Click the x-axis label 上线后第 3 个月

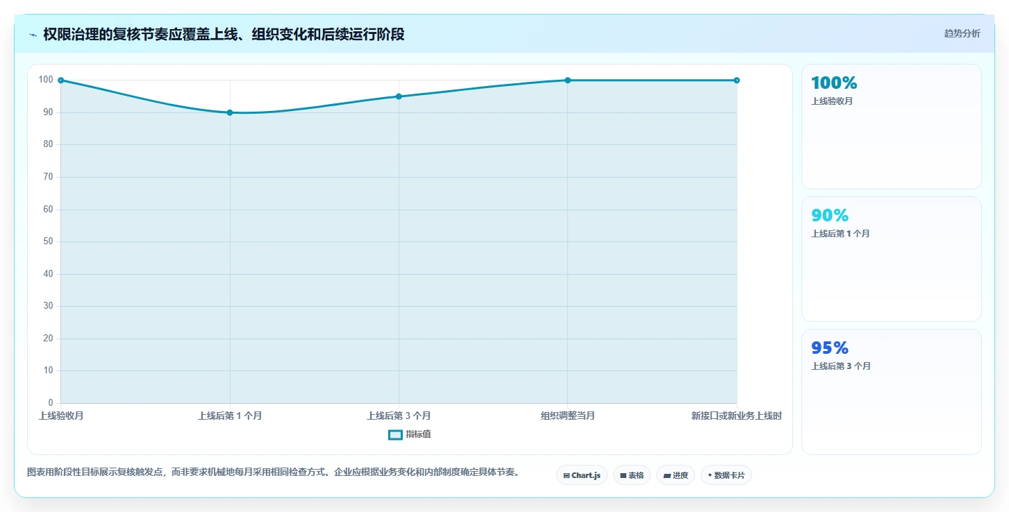399,416
